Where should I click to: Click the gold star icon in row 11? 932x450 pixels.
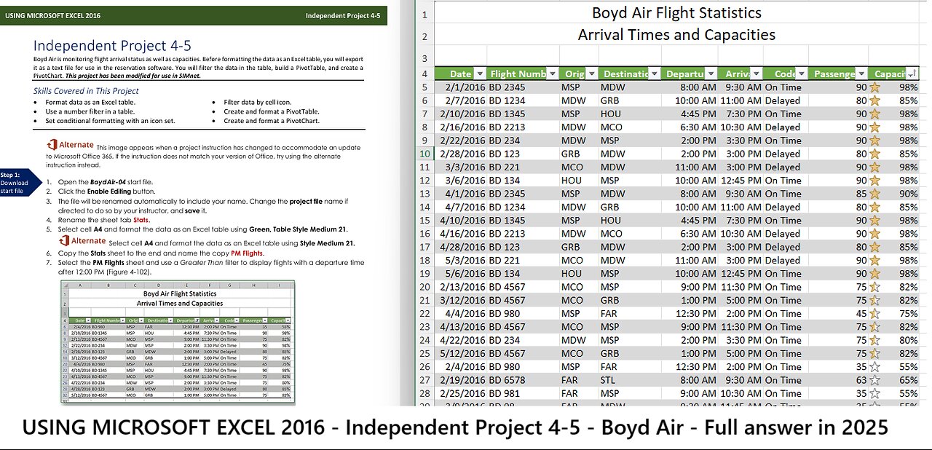tap(874, 167)
